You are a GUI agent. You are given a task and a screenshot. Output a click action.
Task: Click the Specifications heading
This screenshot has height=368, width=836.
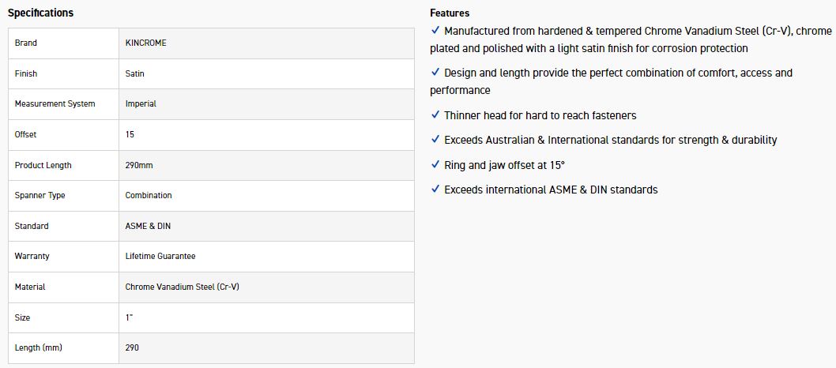click(x=40, y=13)
